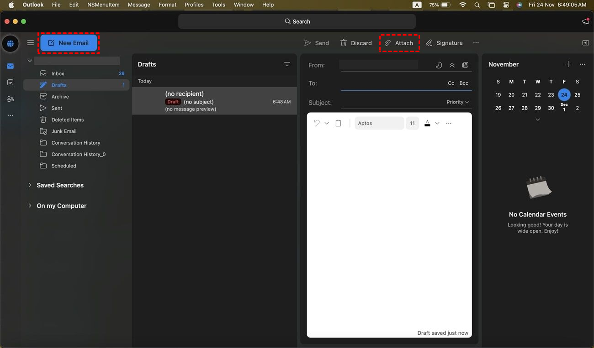The image size is (594, 348).
Task: Expand the Saved Searches section
Action: point(30,185)
